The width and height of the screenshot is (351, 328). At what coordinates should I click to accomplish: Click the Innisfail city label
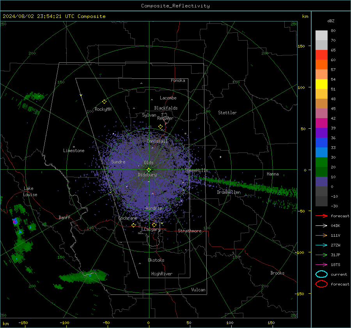(158, 141)
